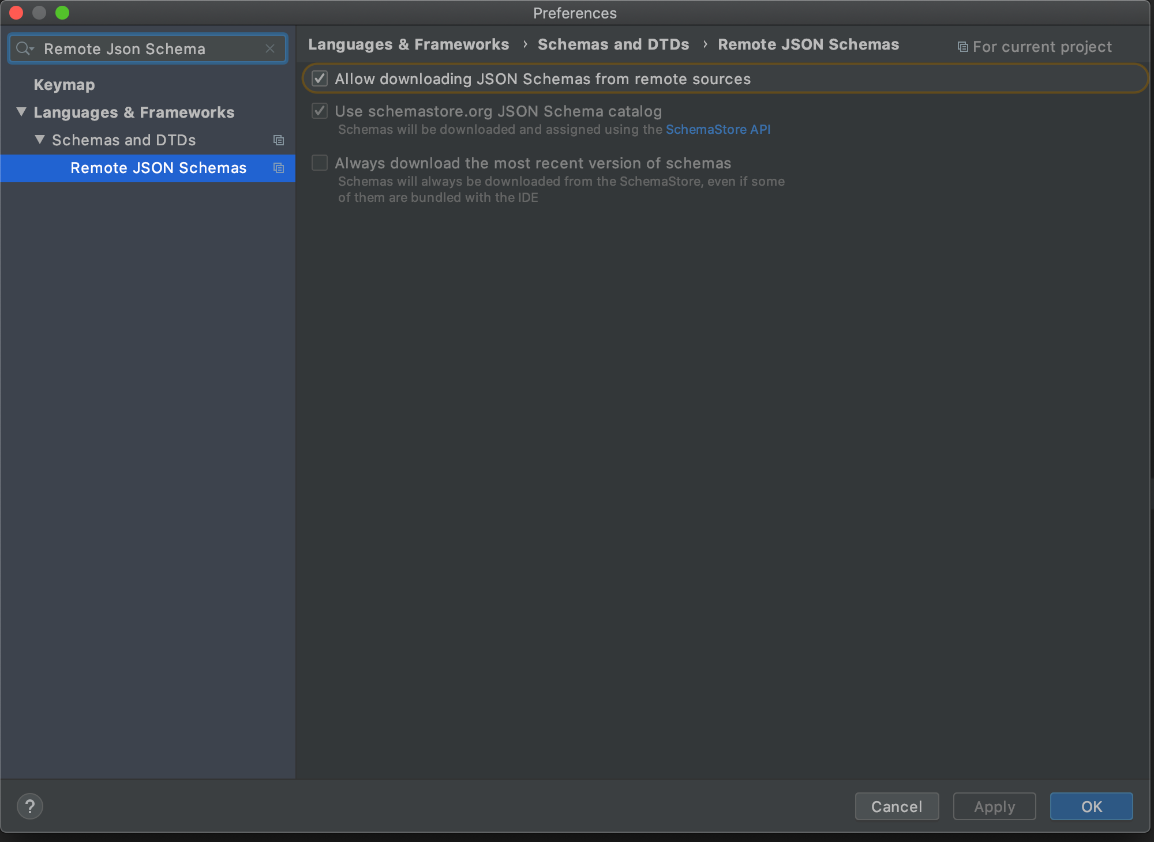Open help with the question mark button
Screen dimensions: 1154x842
tap(30, 806)
